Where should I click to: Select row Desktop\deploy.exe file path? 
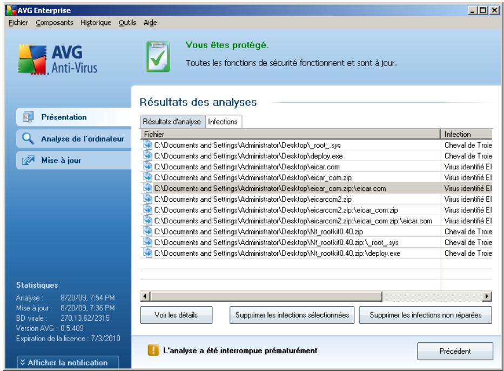click(248, 156)
